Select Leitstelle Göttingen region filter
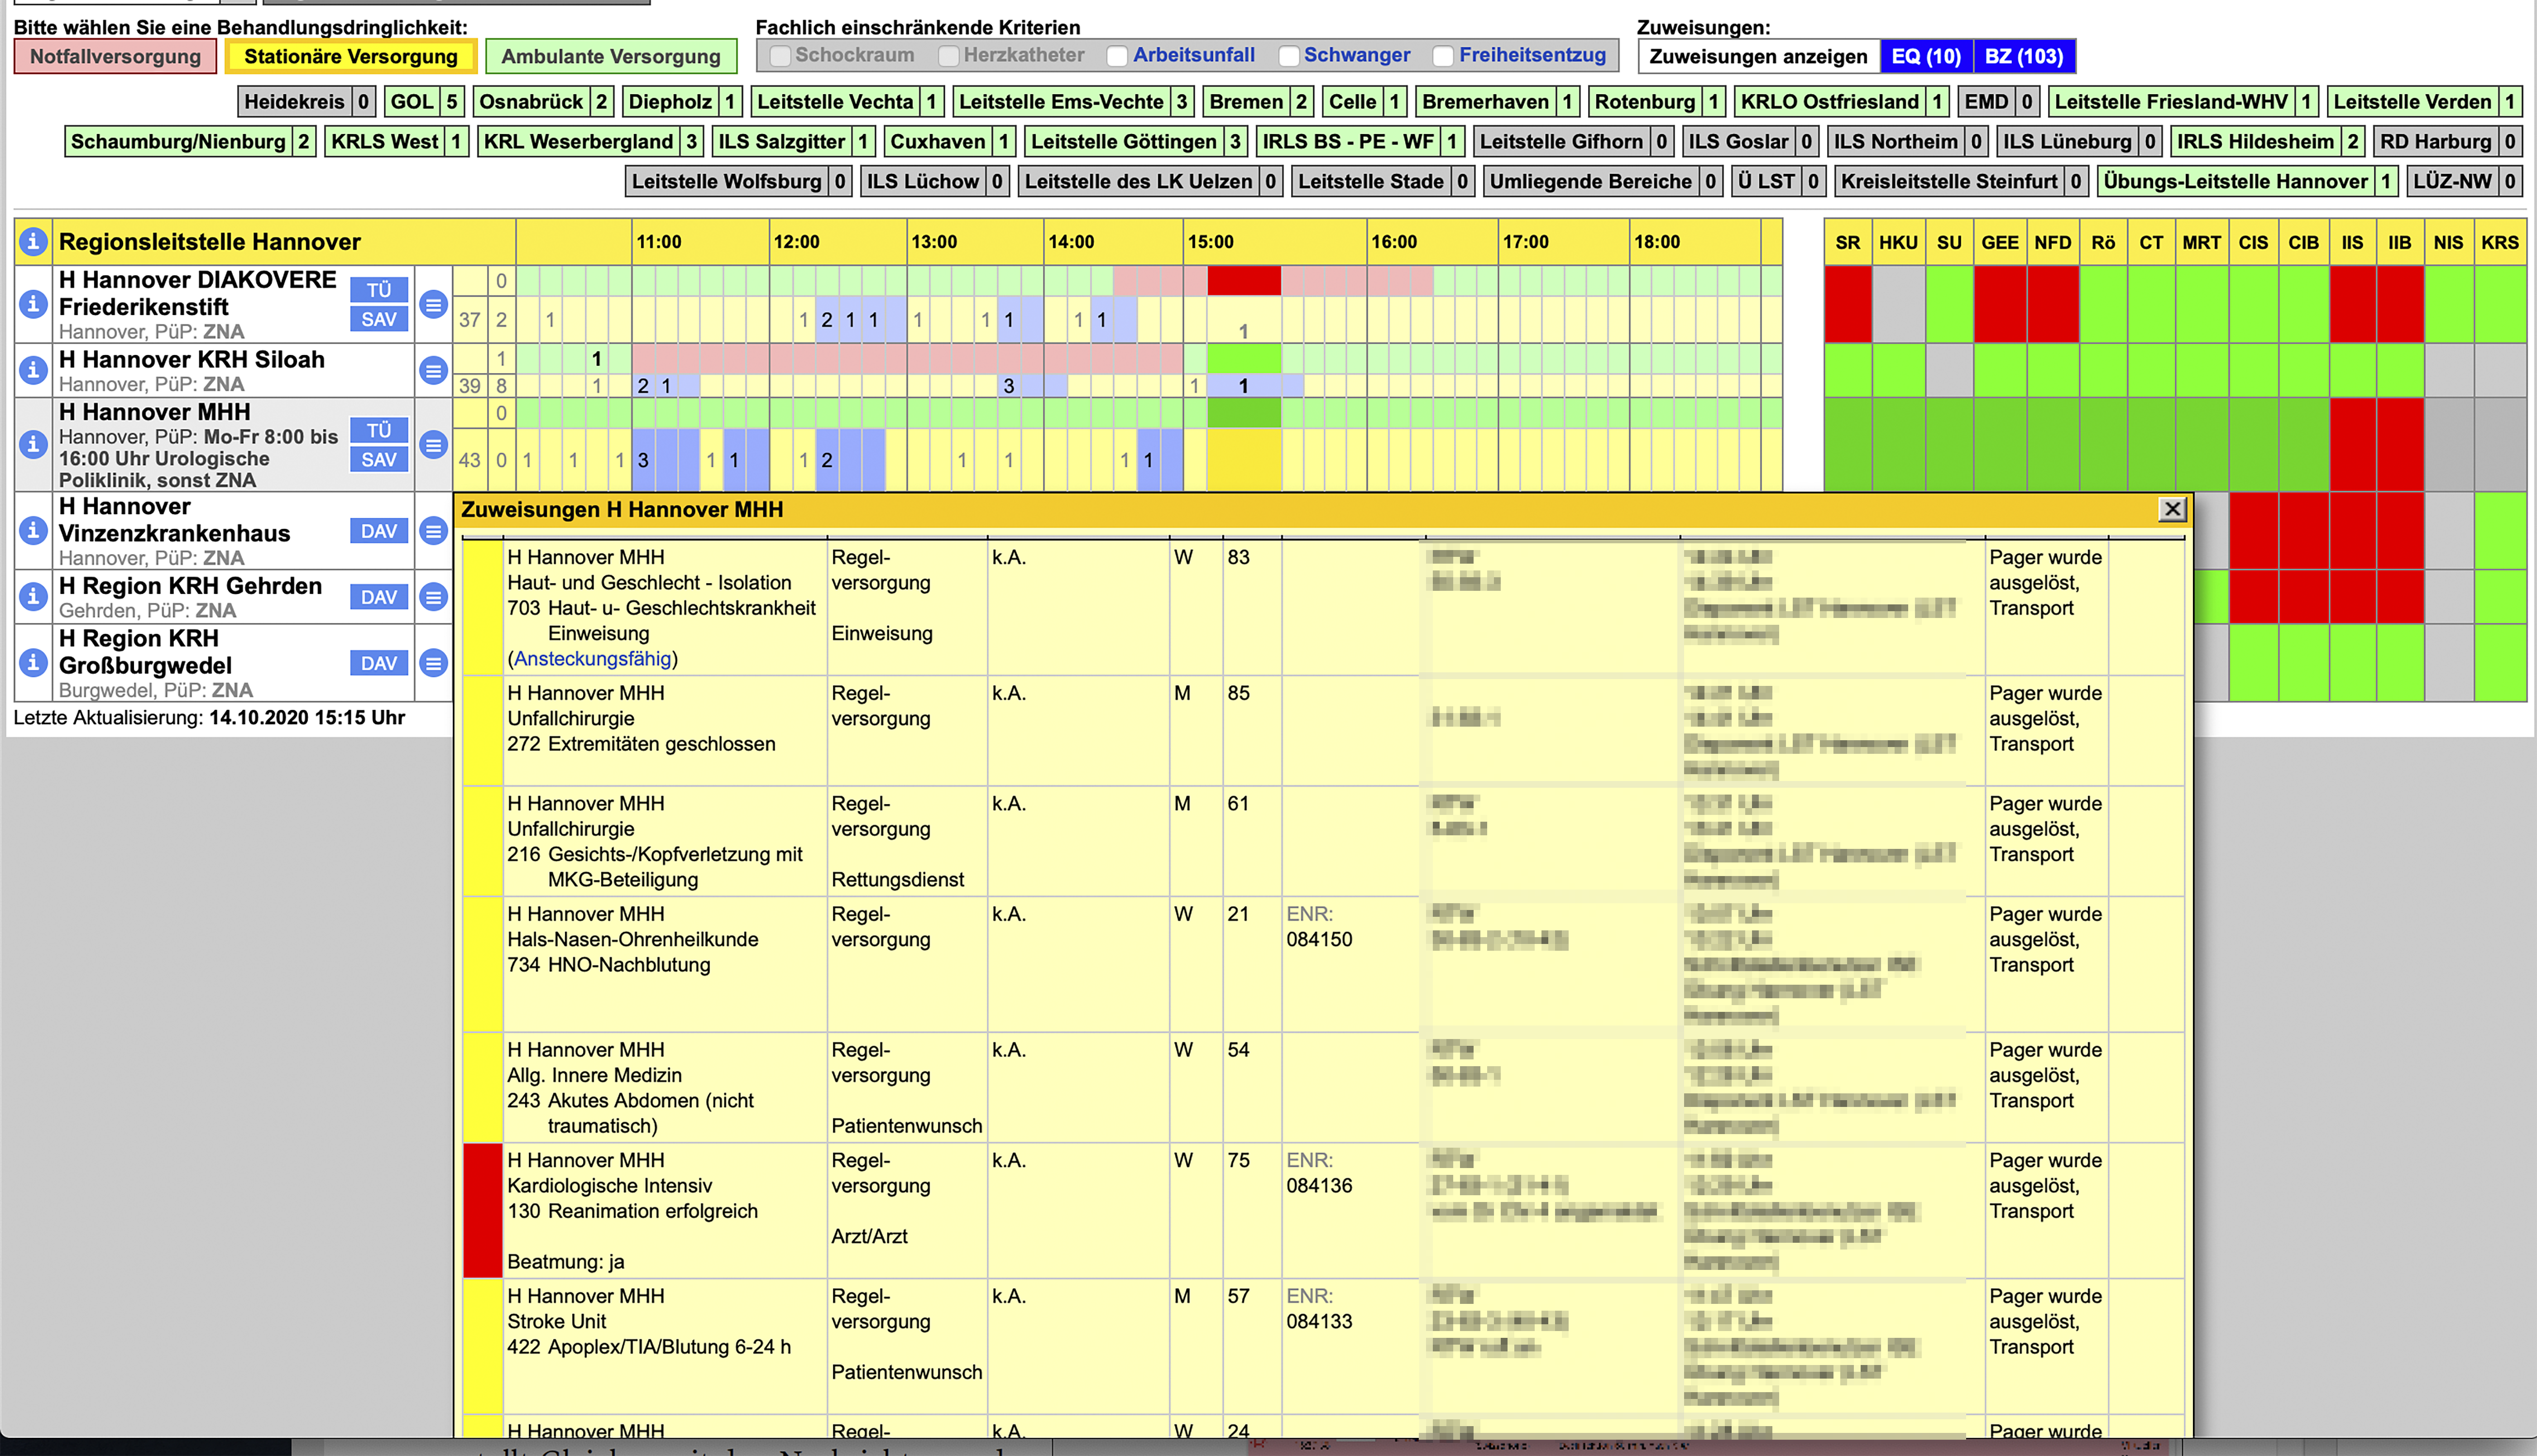 click(1124, 141)
